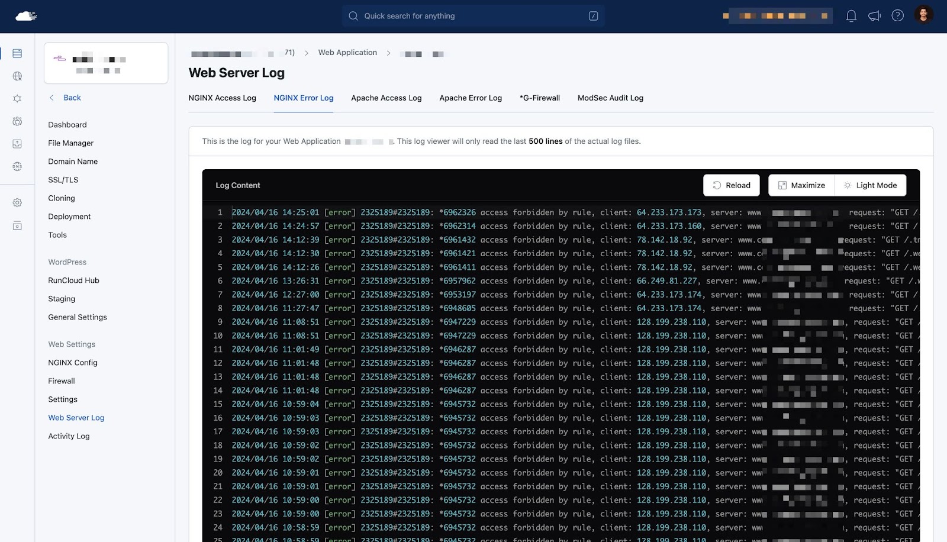Select the NGINX Error Log tab
This screenshot has height=542, width=947.
click(x=304, y=98)
